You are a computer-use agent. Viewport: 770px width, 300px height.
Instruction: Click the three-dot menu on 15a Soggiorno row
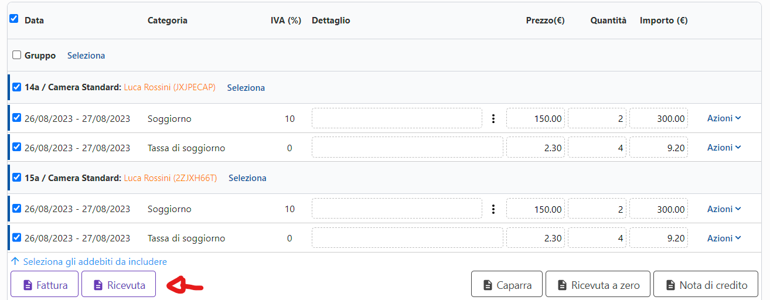[x=493, y=209]
